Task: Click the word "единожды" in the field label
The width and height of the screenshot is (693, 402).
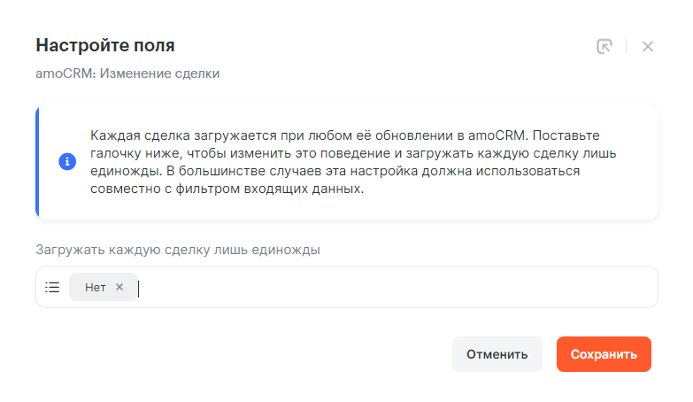Action: coord(292,250)
